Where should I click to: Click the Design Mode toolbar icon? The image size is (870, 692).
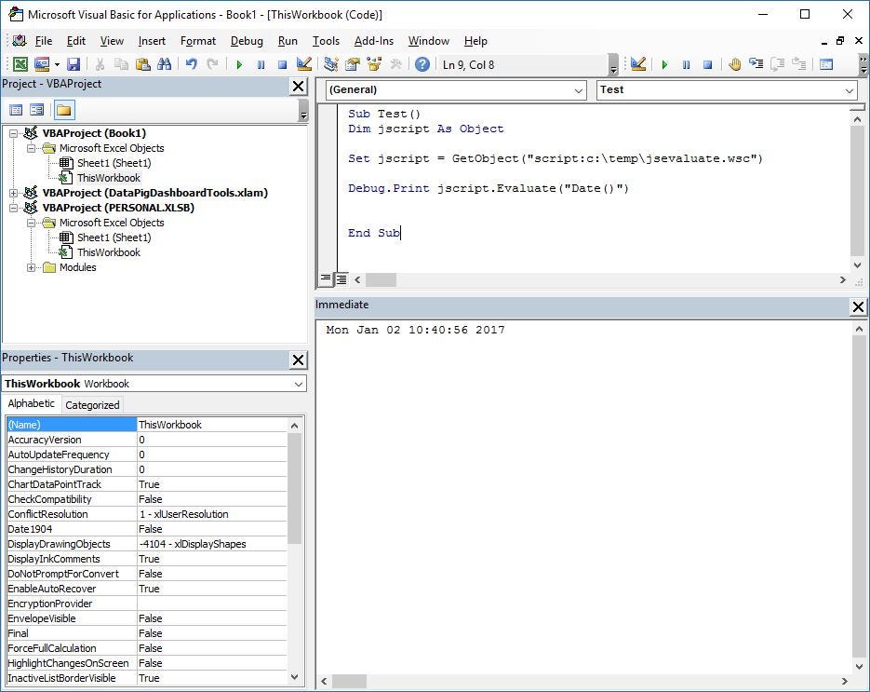click(x=303, y=64)
